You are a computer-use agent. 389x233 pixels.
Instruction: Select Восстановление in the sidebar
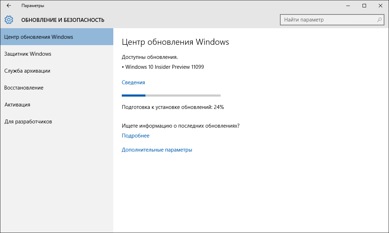(24, 87)
